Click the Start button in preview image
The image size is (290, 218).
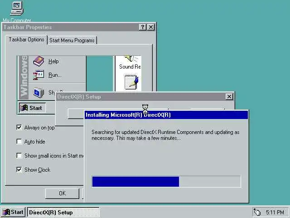coord(32,108)
